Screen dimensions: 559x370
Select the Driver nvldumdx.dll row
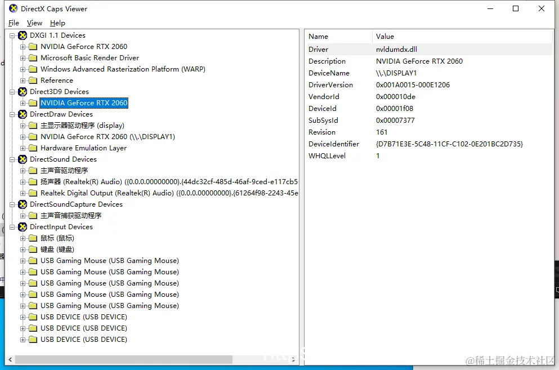tap(429, 49)
